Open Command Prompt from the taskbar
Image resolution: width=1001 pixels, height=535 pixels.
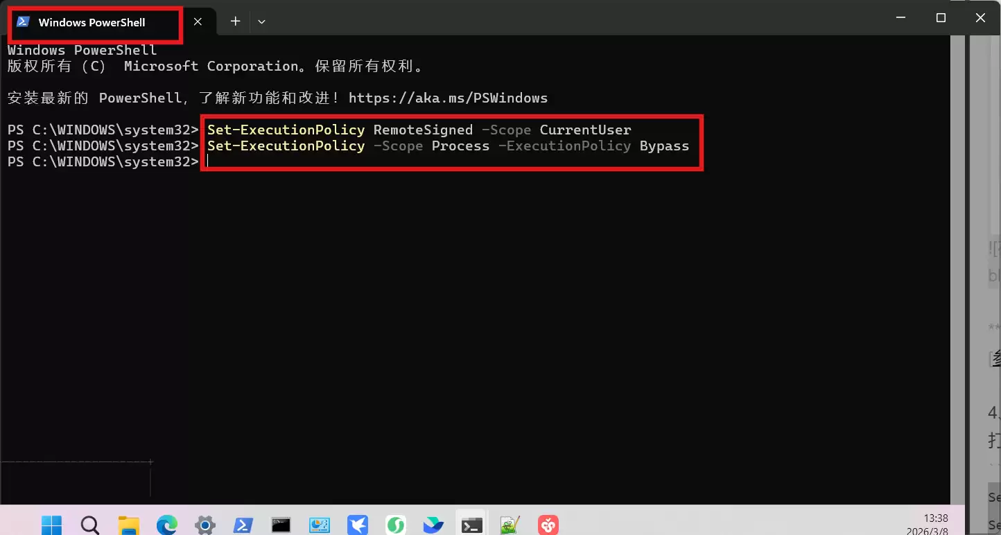(x=281, y=525)
